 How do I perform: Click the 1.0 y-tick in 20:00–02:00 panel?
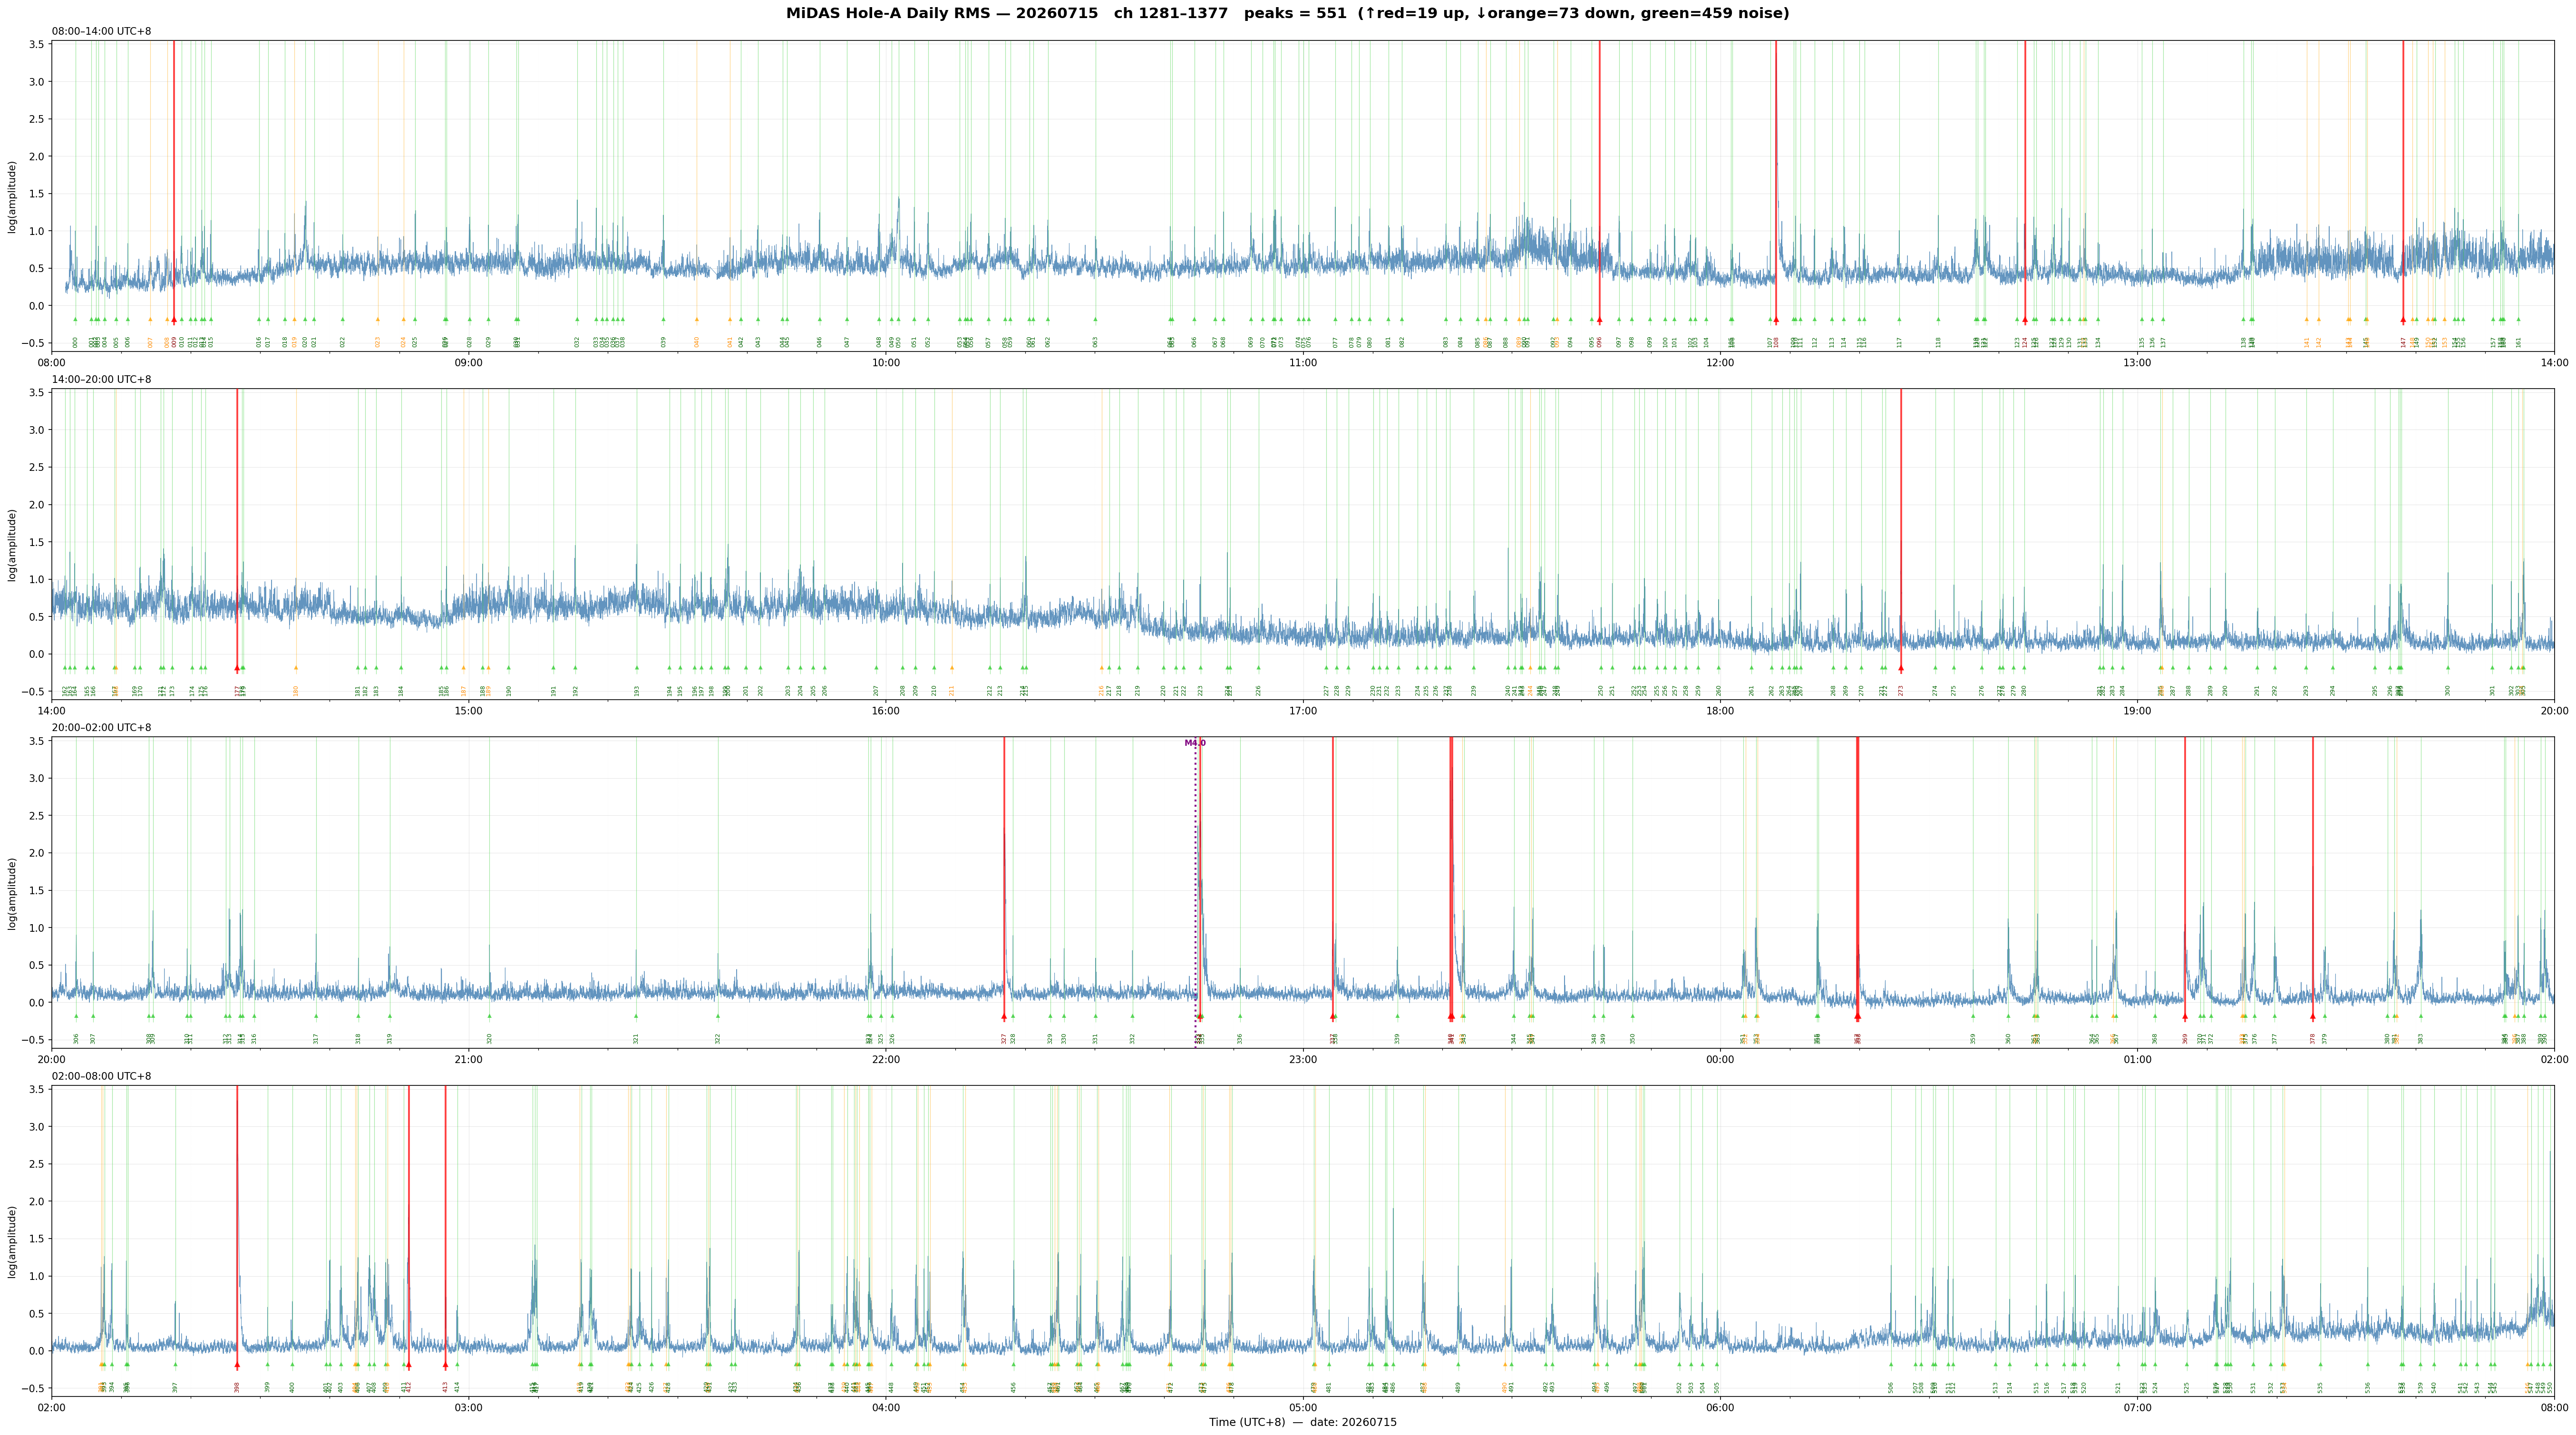click(x=36, y=928)
